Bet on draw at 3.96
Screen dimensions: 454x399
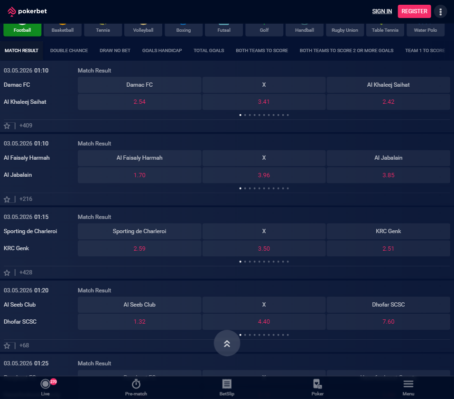tap(264, 175)
